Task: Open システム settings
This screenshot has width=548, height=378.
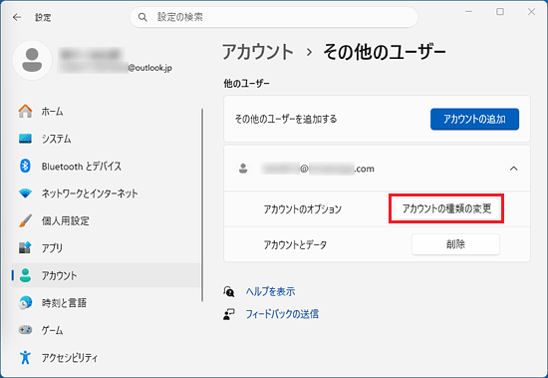Action: tap(106, 139)
